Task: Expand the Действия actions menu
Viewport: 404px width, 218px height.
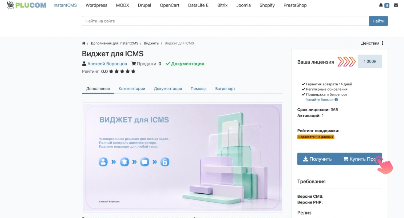Action: point(372,43)
